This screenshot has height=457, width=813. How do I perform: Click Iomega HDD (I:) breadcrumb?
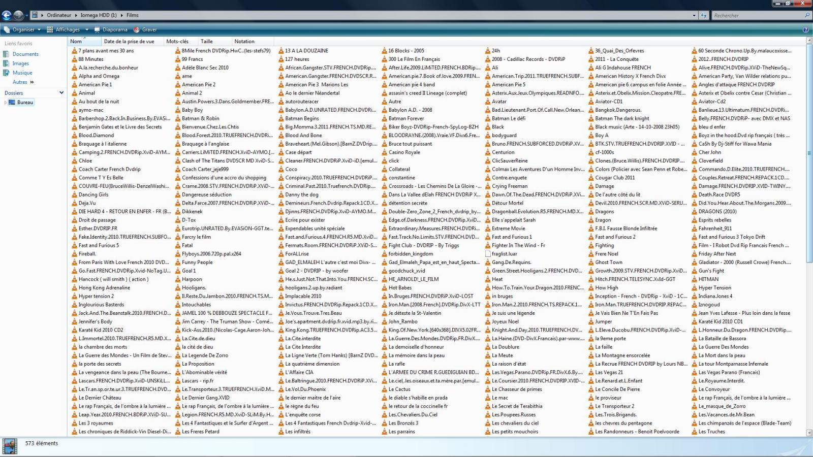point(99,15)
